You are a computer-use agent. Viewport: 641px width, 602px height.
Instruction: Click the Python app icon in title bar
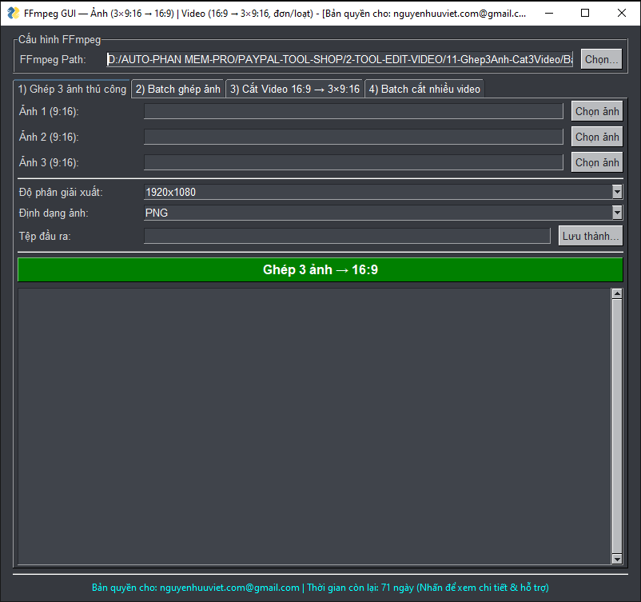13,13
